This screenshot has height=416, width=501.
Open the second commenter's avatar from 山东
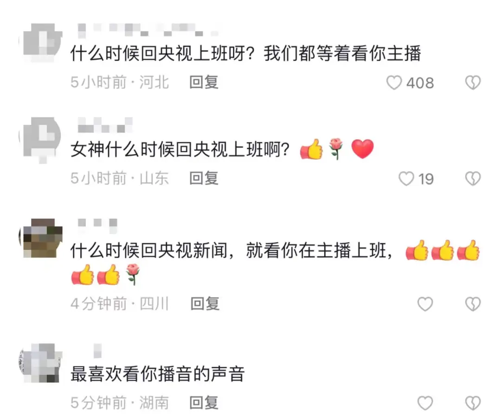[41, 139]
